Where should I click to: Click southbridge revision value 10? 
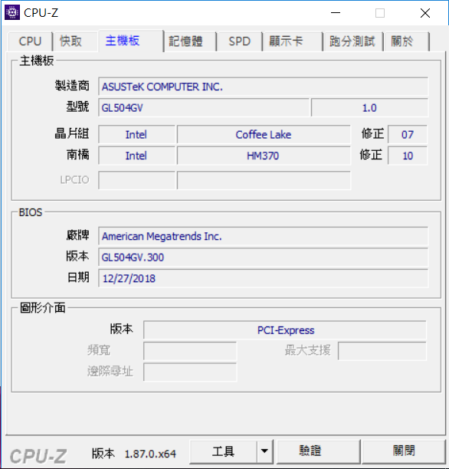tap(408, 156)
